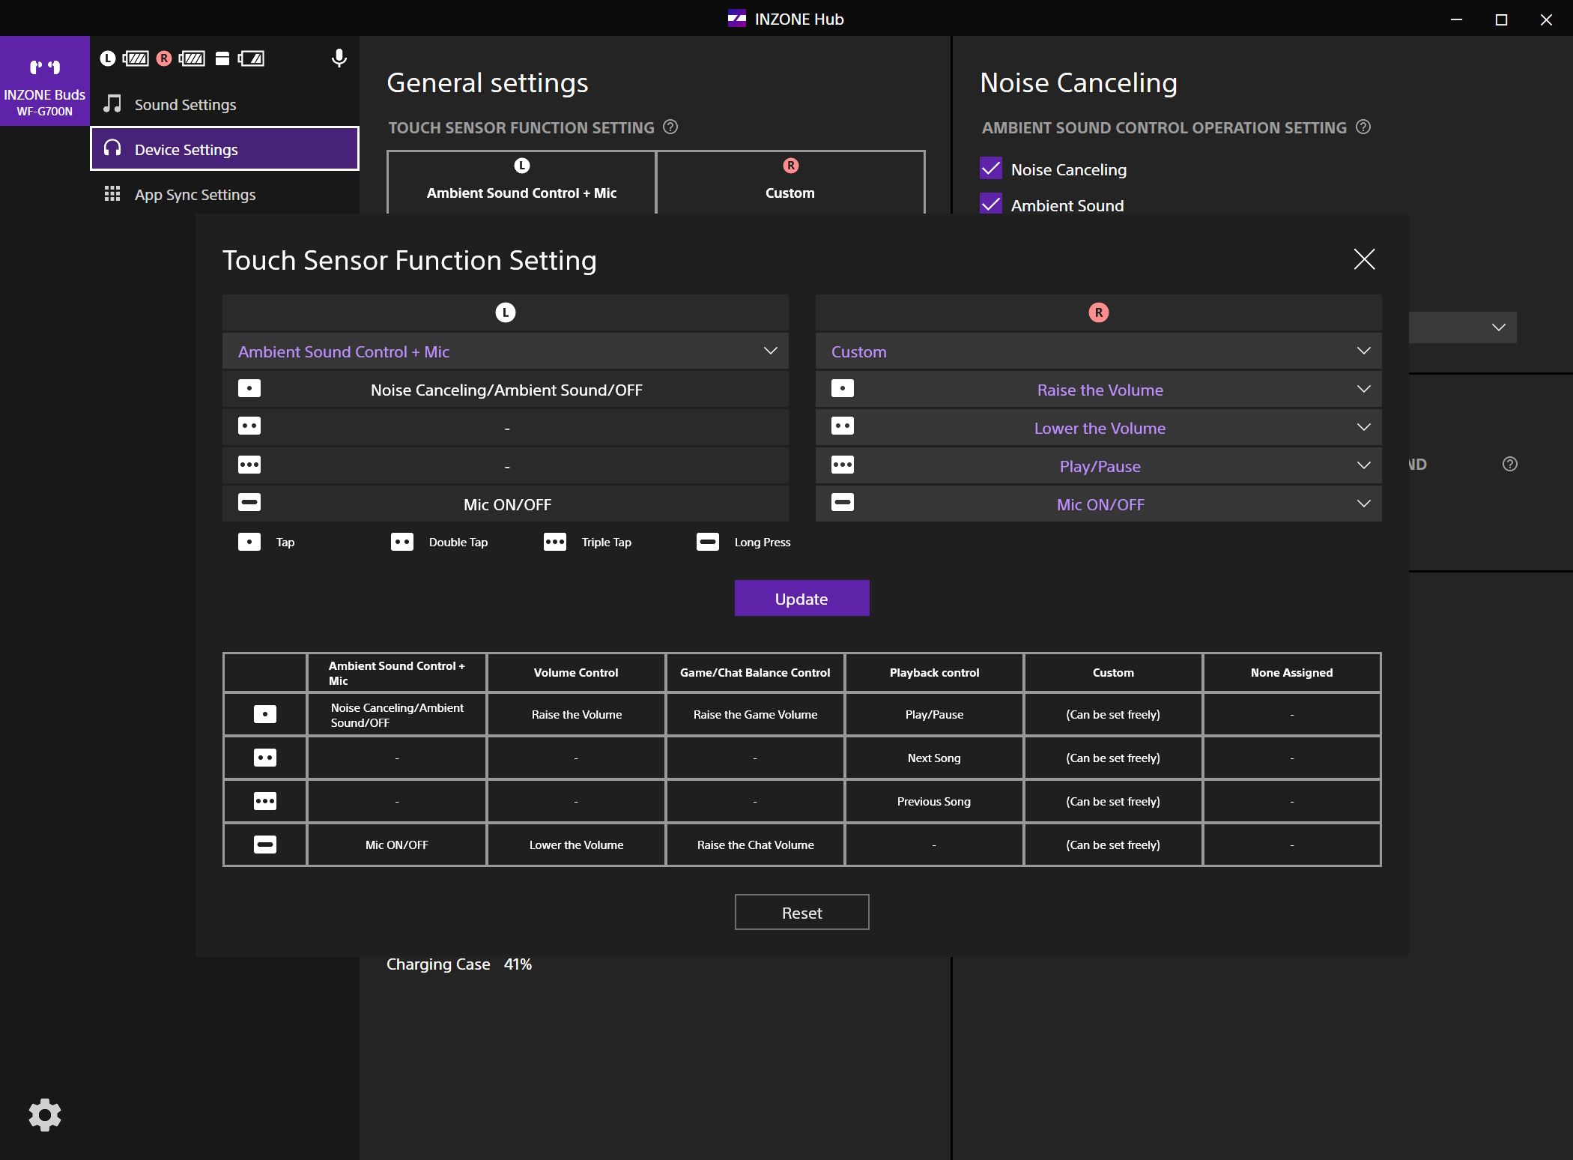Select the left Ambient Sound Control + Mic tile
The width and height of the screenshot is (1573, 1160).
521,182
